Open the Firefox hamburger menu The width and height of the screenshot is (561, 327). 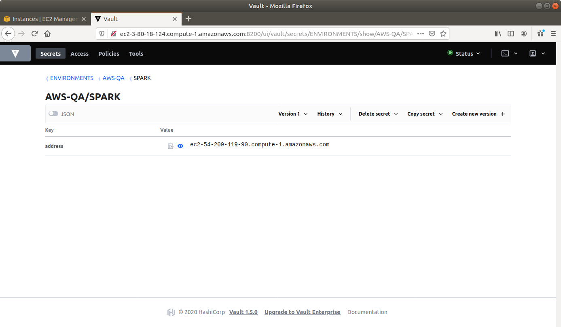[553, 34]
